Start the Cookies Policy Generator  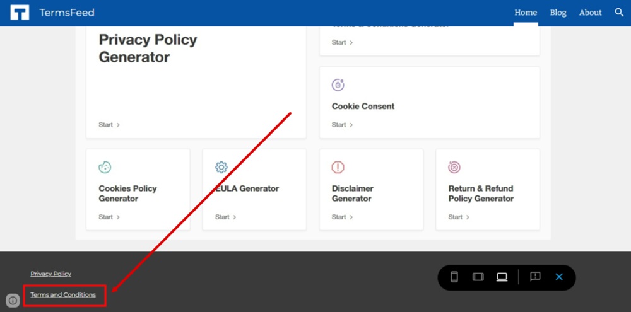tap(109, 217)
